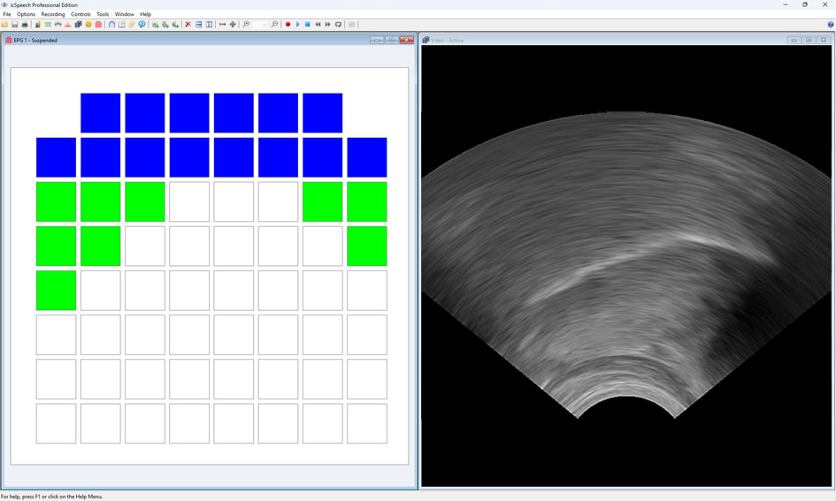The width and height of the screenshot is (836, 501).
Task: Stop playback with the blue square button
Action: tap(308, 25)
